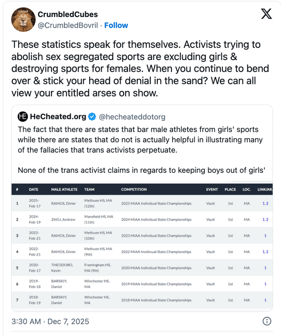
Task: Click the @hecheateddotorg handle
Action: (x=132, y=117)
